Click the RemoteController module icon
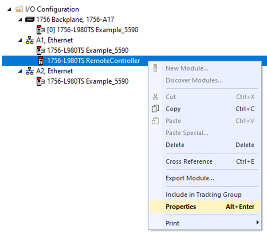The width and height of the screenshot is (267, 232). coord(41,61)
